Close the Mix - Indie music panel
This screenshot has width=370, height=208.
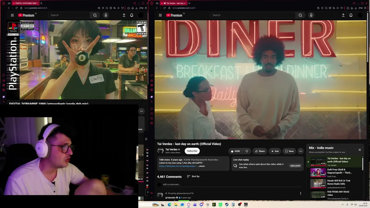click(360, 150)
